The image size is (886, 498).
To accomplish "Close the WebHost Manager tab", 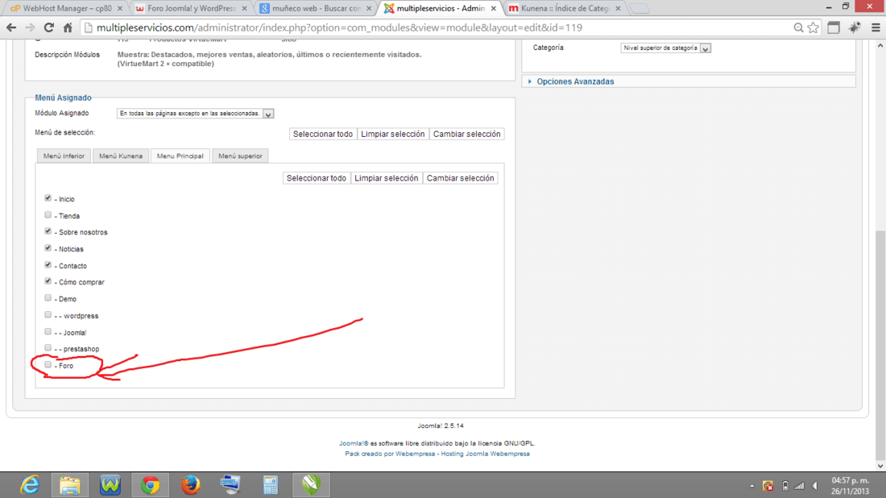I will [x=120, y=9].
